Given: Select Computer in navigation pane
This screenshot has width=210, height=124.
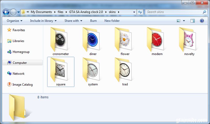Looking at the screenshot, I should [23, 63].
